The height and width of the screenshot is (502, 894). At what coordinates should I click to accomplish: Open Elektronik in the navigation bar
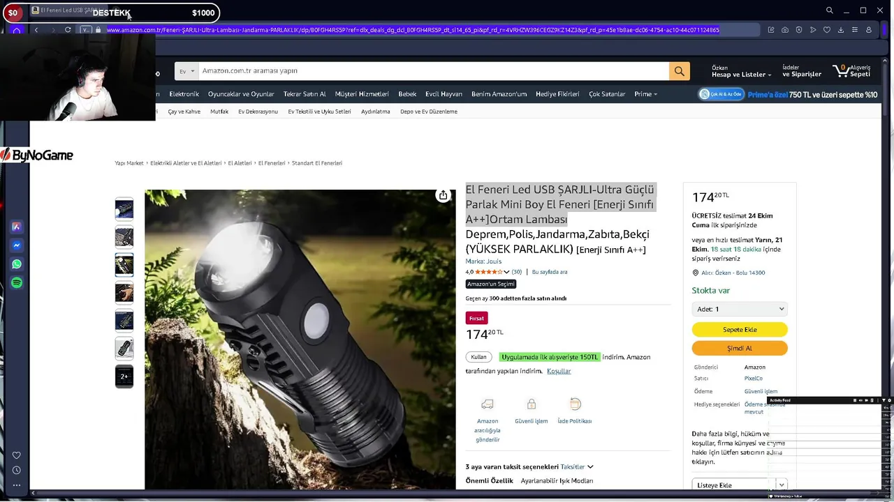184,94
